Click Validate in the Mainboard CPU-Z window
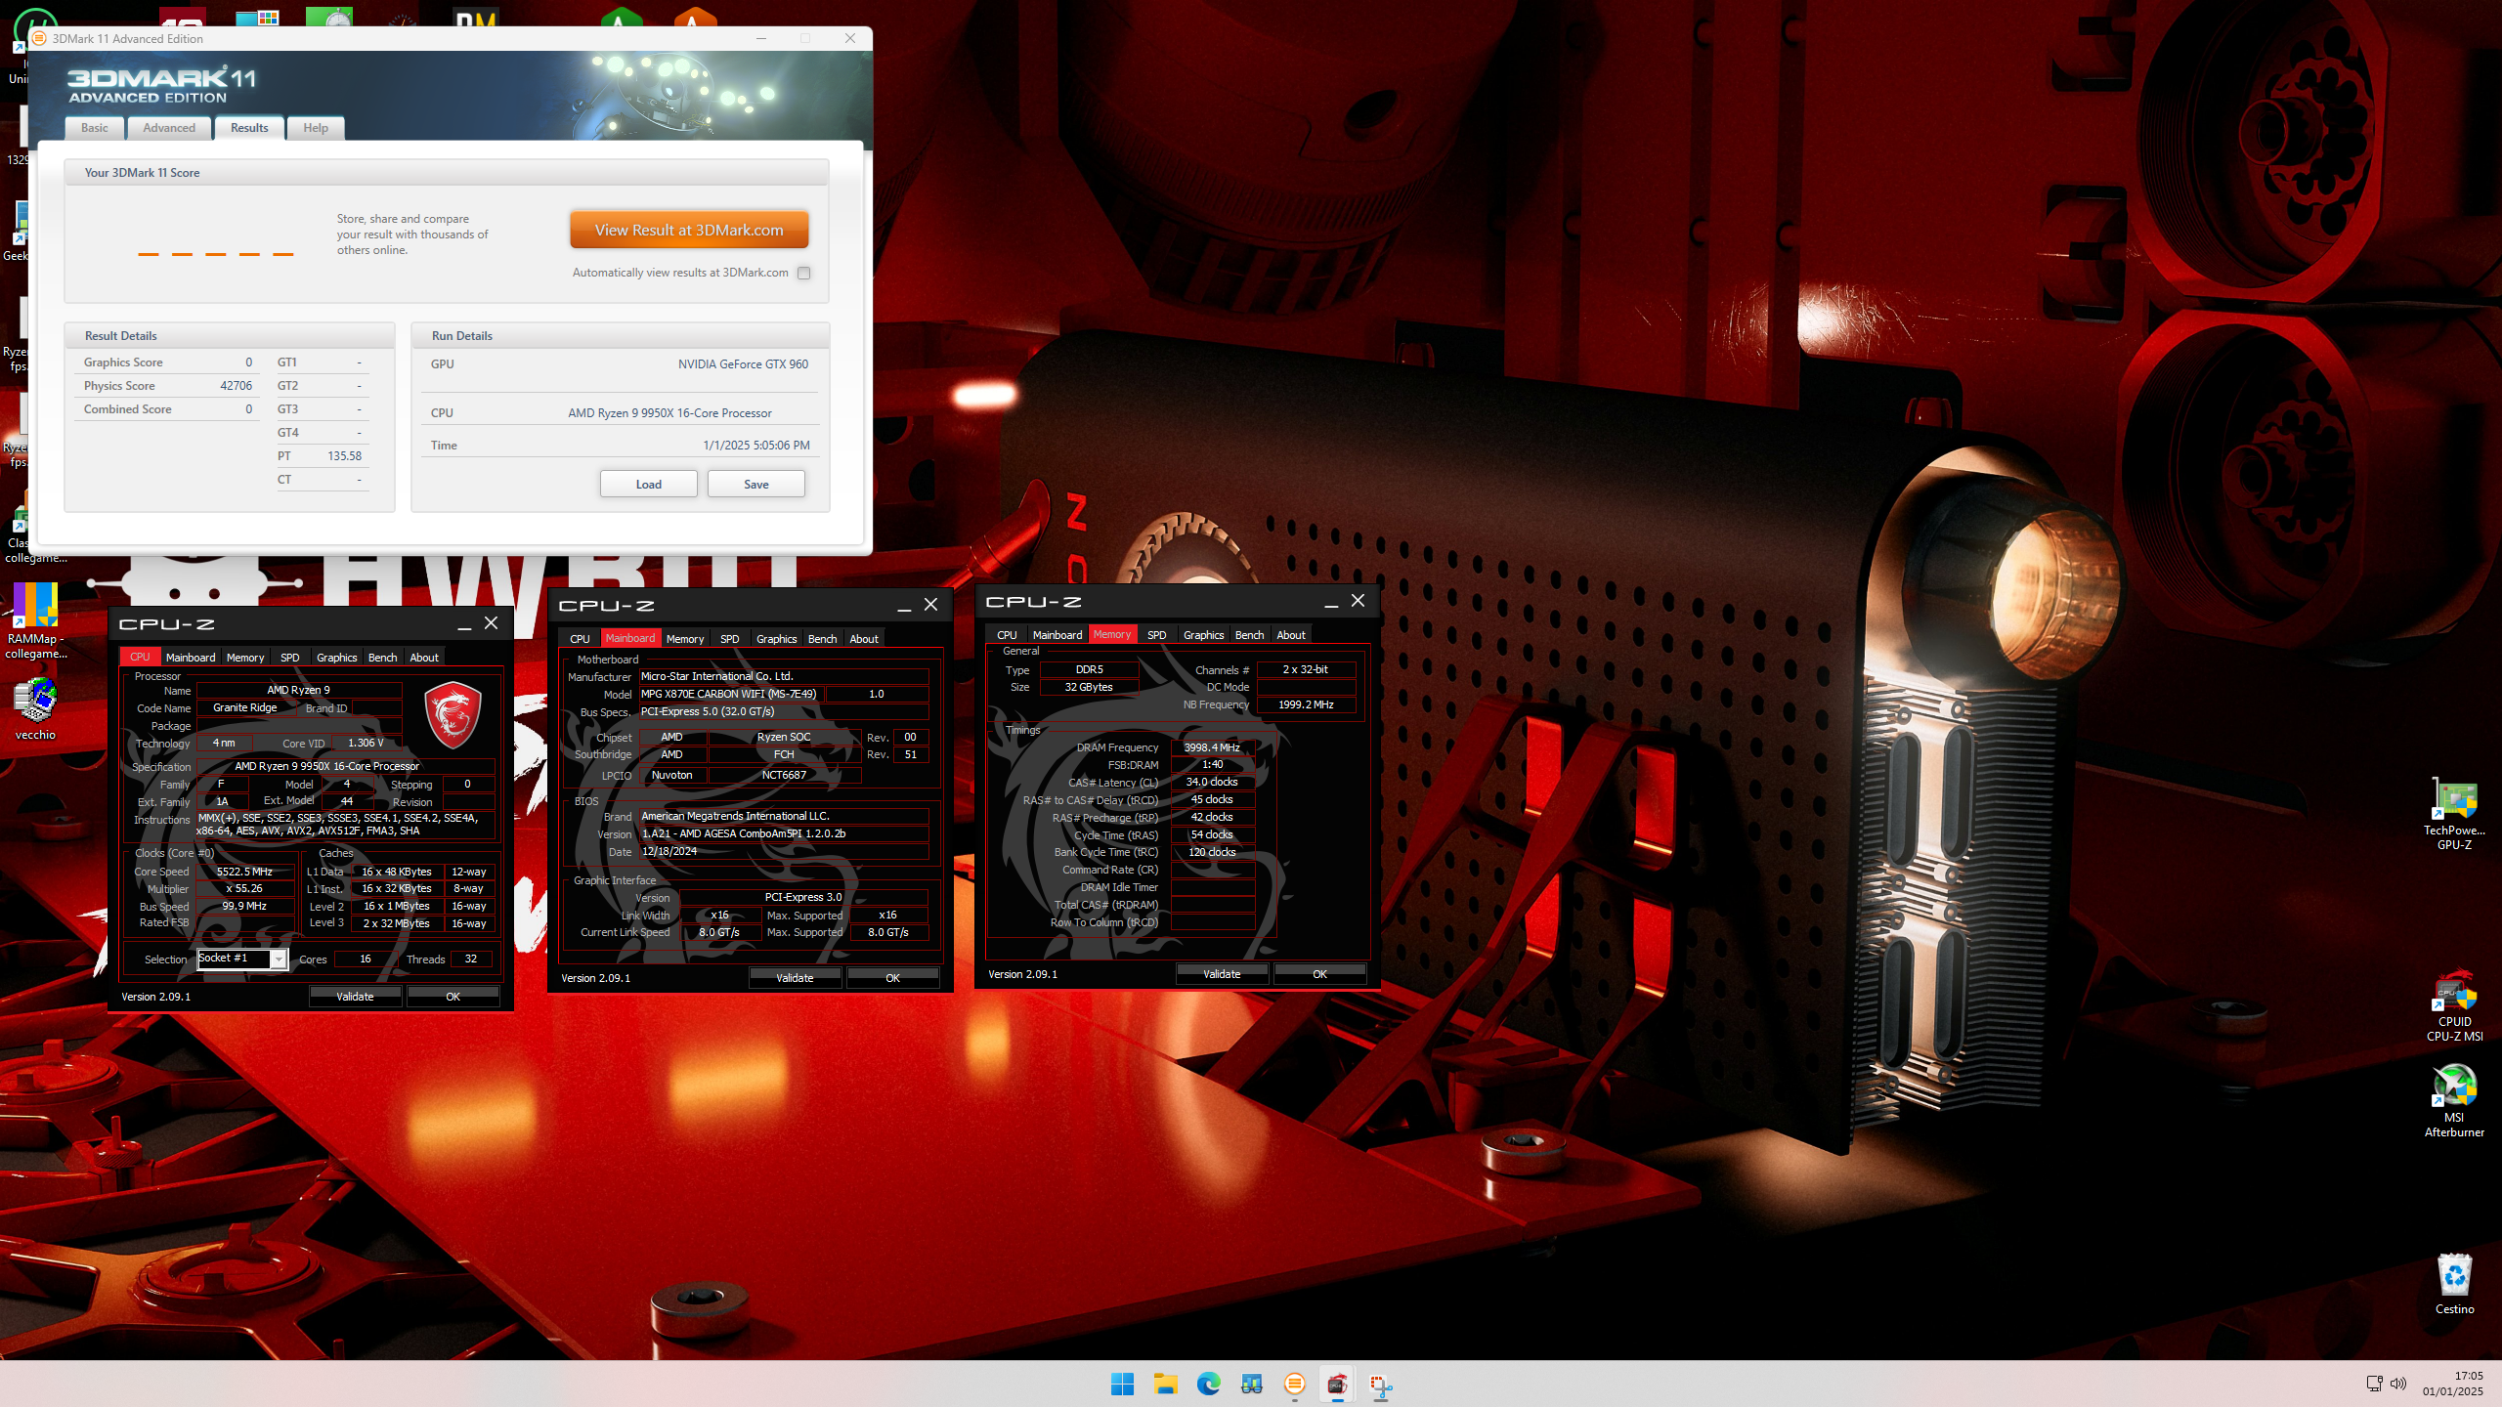This screenshot has height=1407, width=2502. [795, 978]
